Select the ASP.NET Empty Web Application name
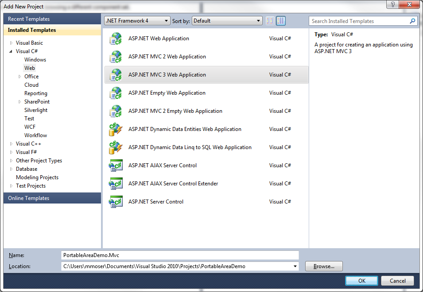The image size is (423, 292). click(167, 93)
